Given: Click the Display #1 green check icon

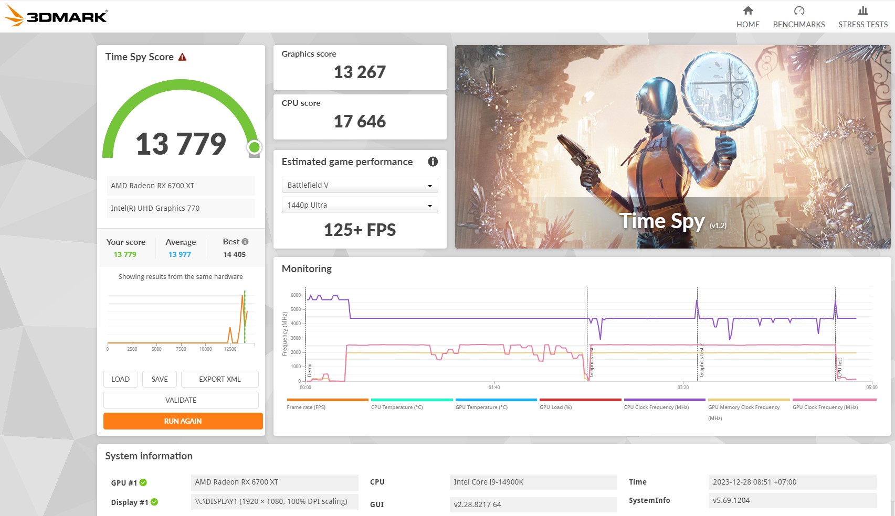Looking at the screenshot, I should 154,502.
